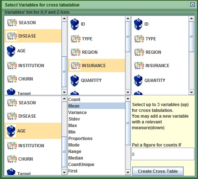The width and height of the screenshot is (198, 179).
Task: Click the blue dice icon beside AGE in upper list
Action: tap(11, 51)
